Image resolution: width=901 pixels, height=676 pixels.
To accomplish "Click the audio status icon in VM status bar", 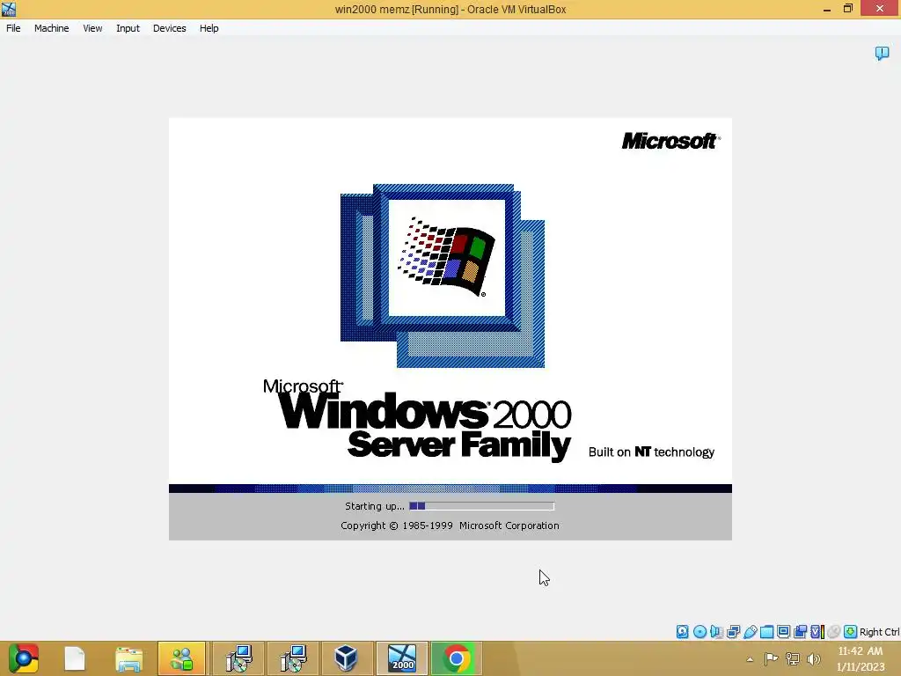I will pyautogui.click(x=716, y=632).
